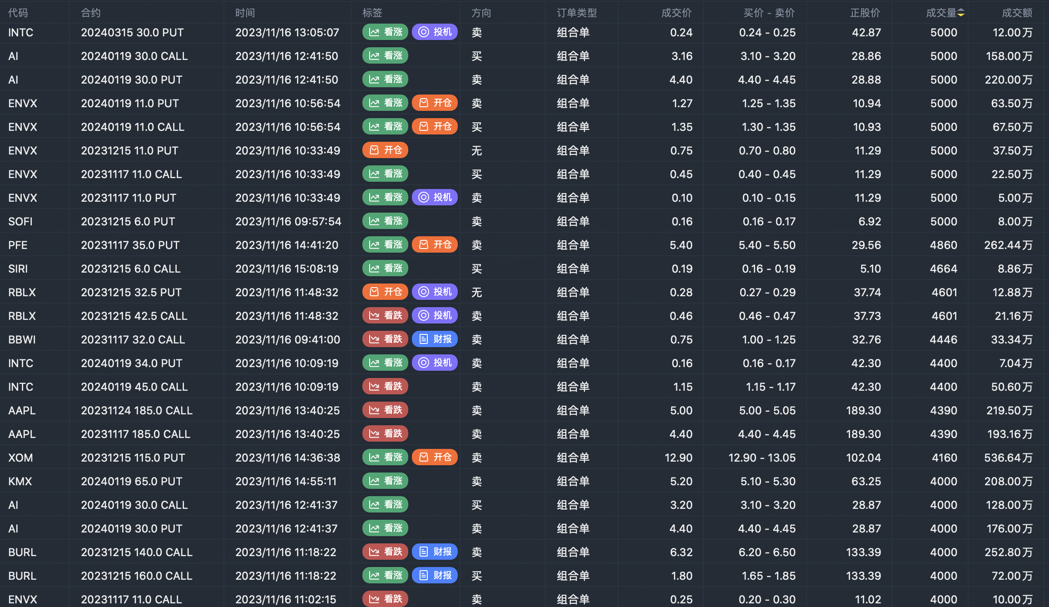Click the 标签 column header
This screenshot has height=607, width=1049.
372,13
